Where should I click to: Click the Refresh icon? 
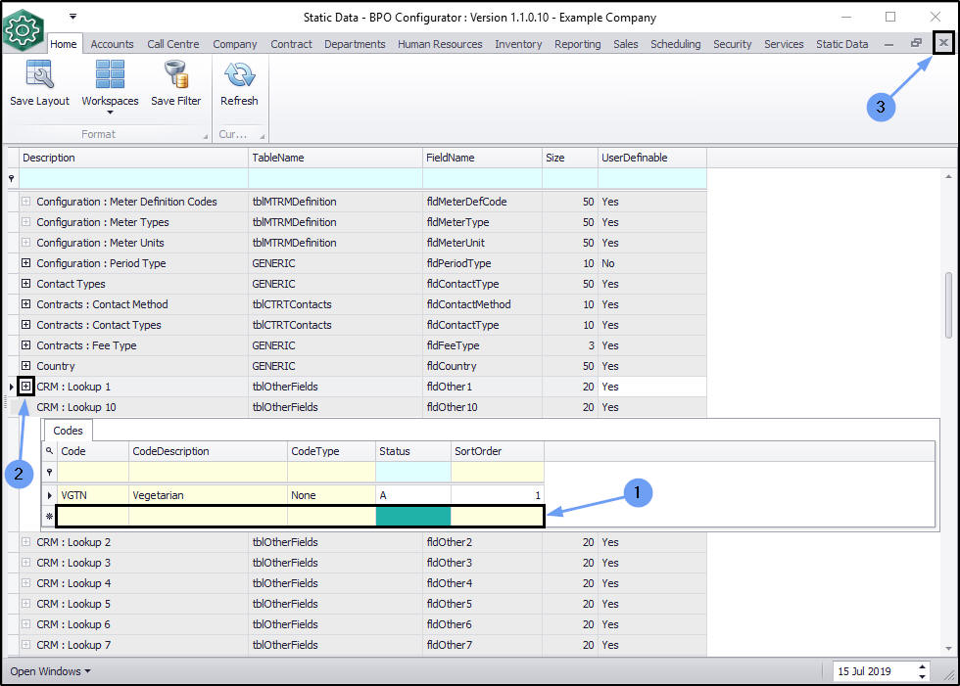pos(239,75)
